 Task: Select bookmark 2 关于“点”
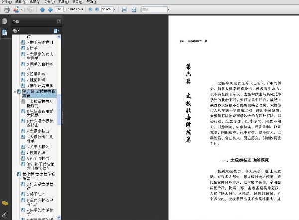pos(36,194)
